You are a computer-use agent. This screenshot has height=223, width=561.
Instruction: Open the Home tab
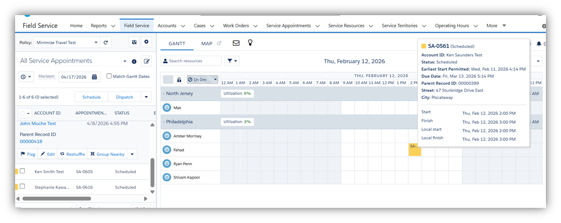tap(76, 26)
